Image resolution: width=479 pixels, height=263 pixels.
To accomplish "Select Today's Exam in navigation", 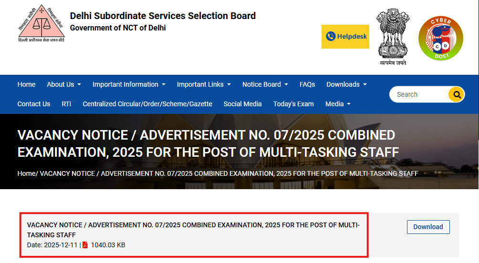I will pyautogui.click(x=293, y=104).
